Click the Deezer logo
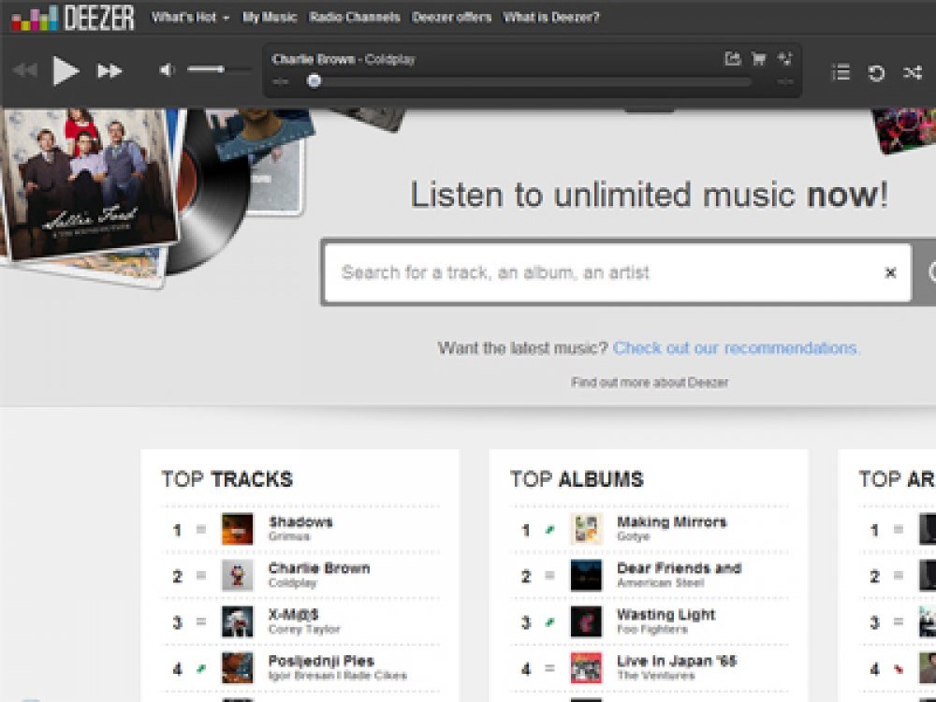 pyautogui.click(x=73, y=17)
